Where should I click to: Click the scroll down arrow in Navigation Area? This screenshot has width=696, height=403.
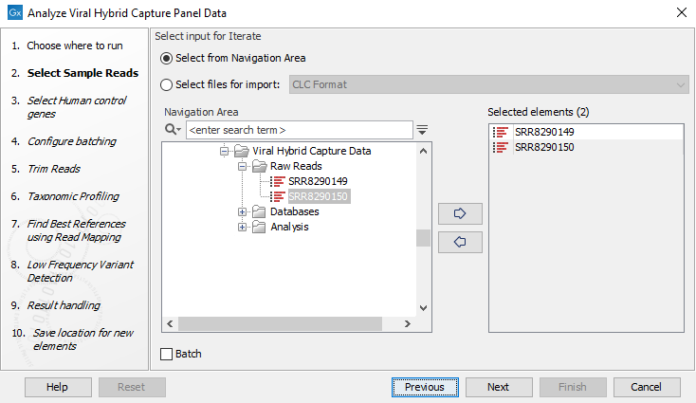(x=424, y=308)
